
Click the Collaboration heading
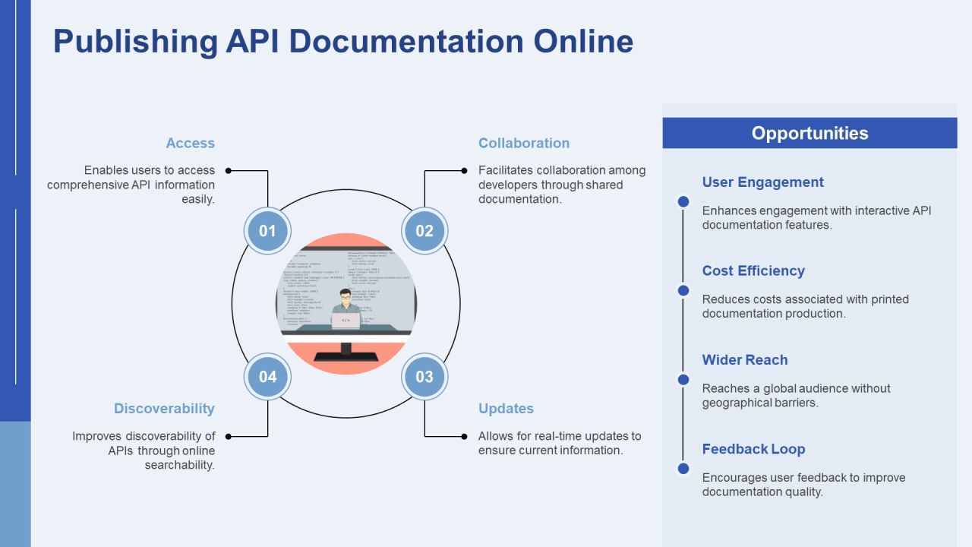(x=524, y=143)
